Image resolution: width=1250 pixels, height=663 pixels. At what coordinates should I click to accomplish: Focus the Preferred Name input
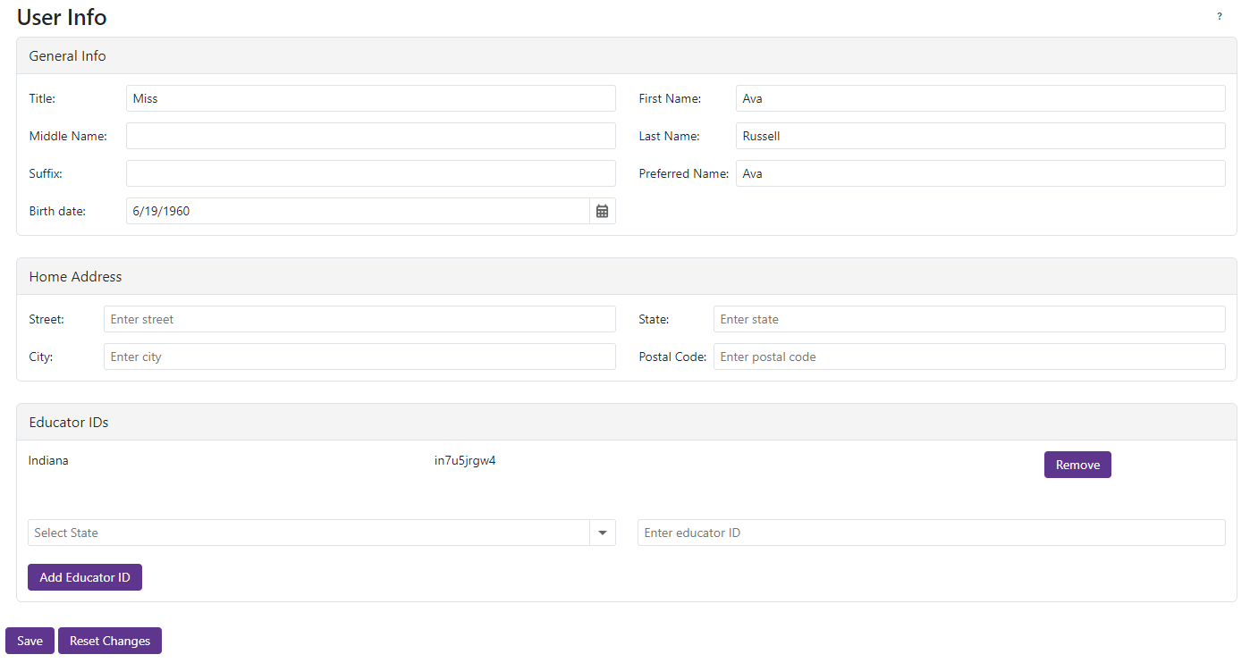point(980,173)
